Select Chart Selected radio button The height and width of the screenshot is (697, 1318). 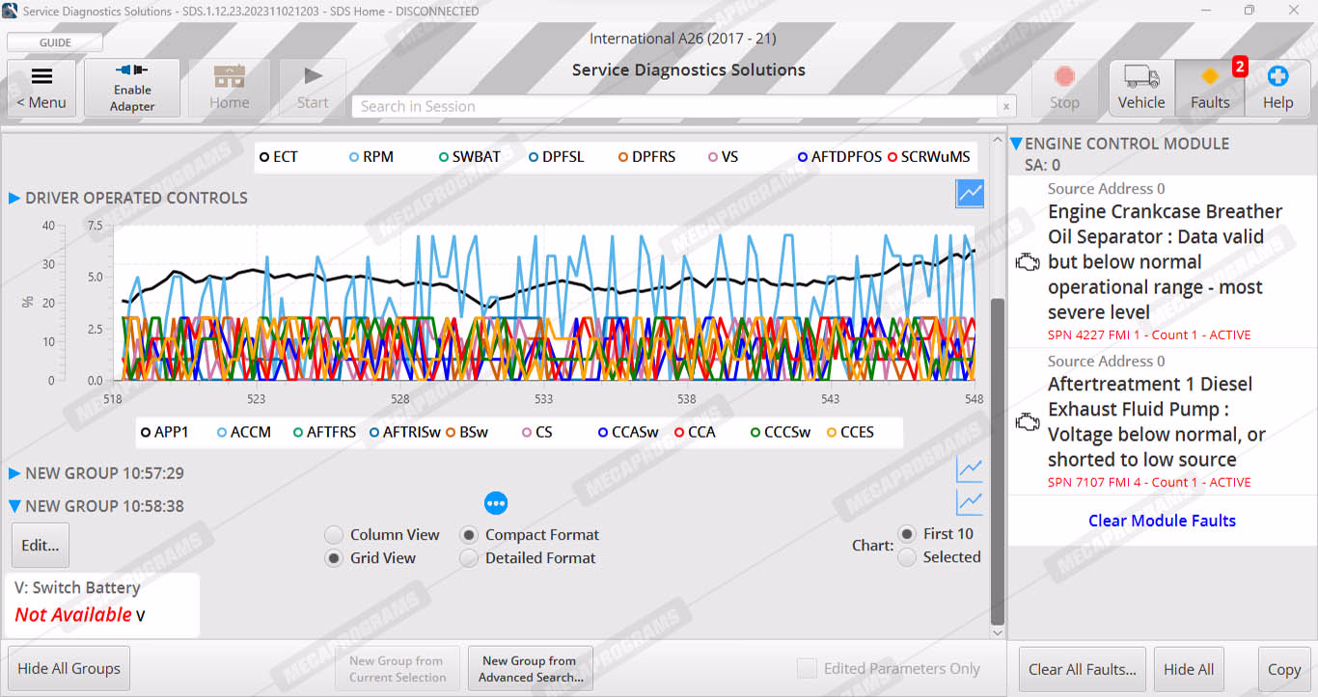click(x=907, y=557)
